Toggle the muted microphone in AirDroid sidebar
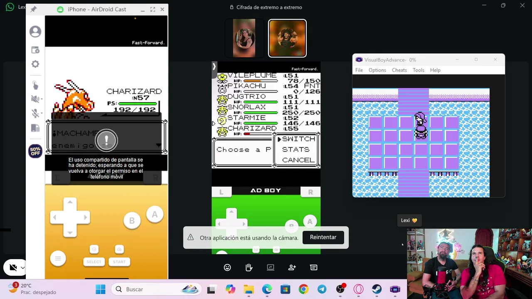 coord(35,113)
